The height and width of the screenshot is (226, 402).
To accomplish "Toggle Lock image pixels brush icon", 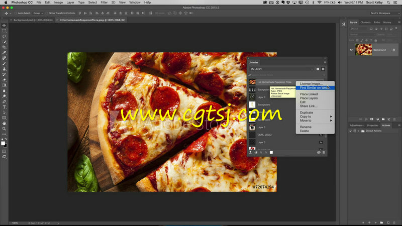I will coord(362,40).
